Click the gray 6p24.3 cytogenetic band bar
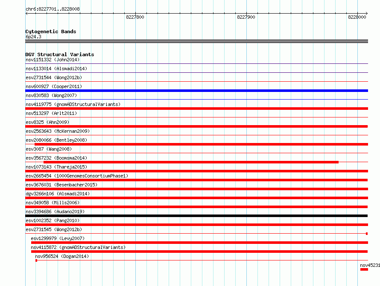The width and height of the screenshot is (380, 286). coord(196,41)
